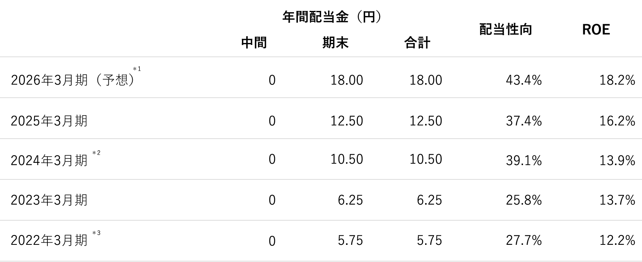Select the 2026年3月期（予想） row label
The height and width of the screenshot is (262, 642).
(x=72, y=80)
